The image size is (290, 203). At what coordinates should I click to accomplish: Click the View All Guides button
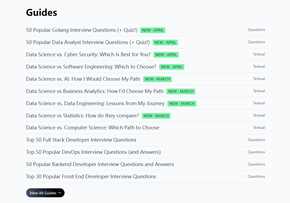43,193
